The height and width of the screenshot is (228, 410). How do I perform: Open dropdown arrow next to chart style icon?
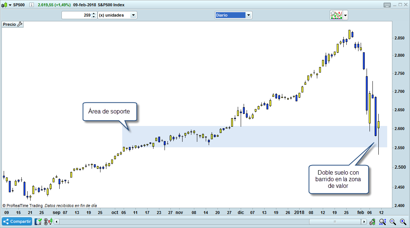(345, 15)
